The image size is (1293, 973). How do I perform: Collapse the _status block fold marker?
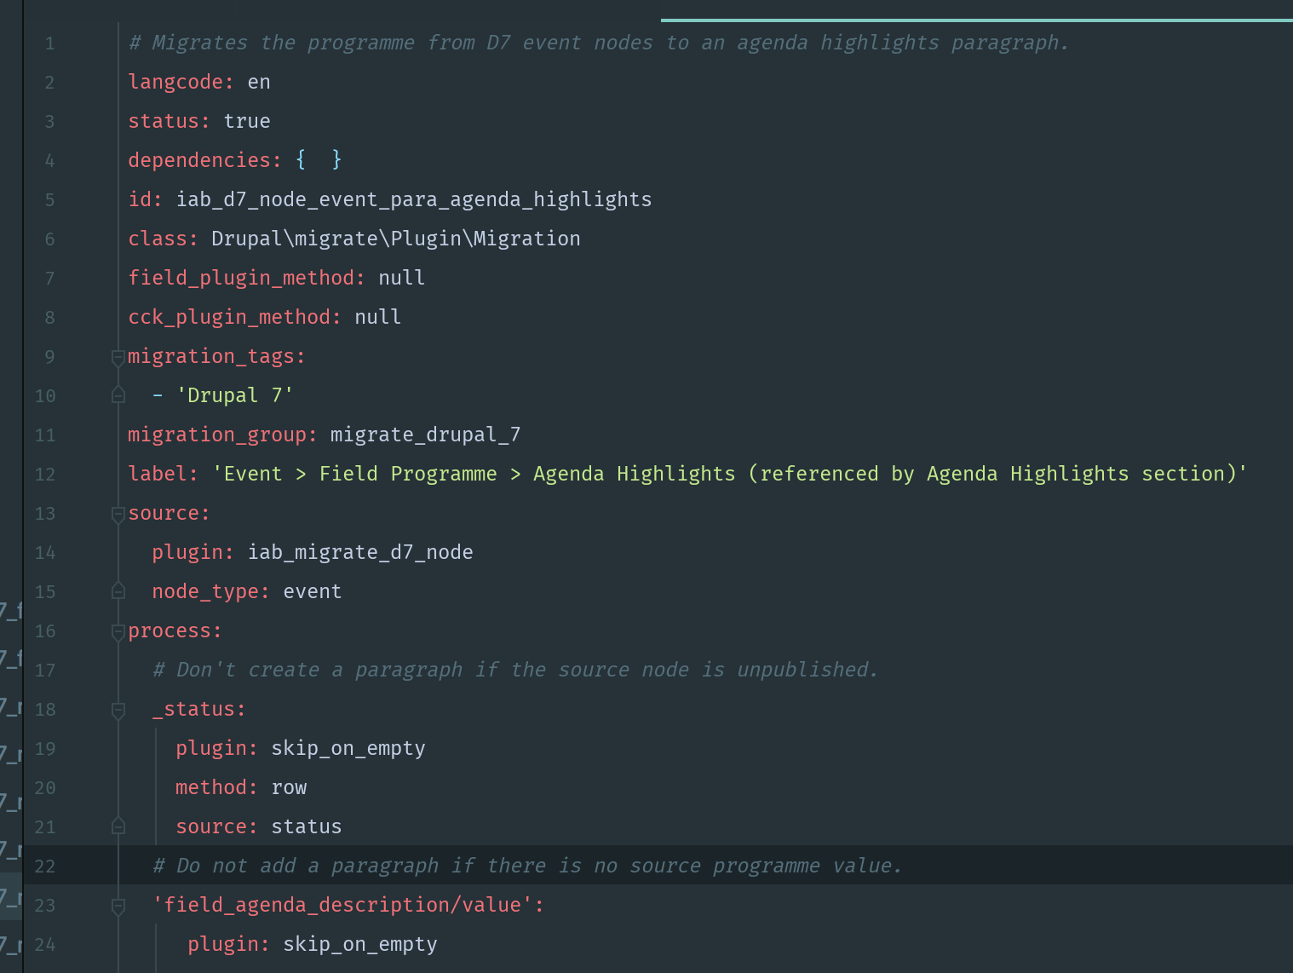click(x=118, y=710)
